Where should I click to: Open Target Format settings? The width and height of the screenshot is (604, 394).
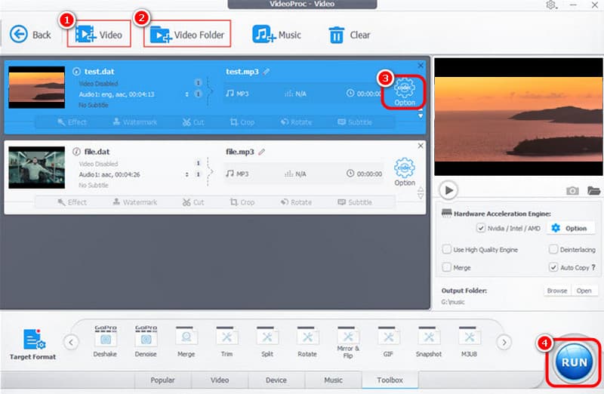32,344
